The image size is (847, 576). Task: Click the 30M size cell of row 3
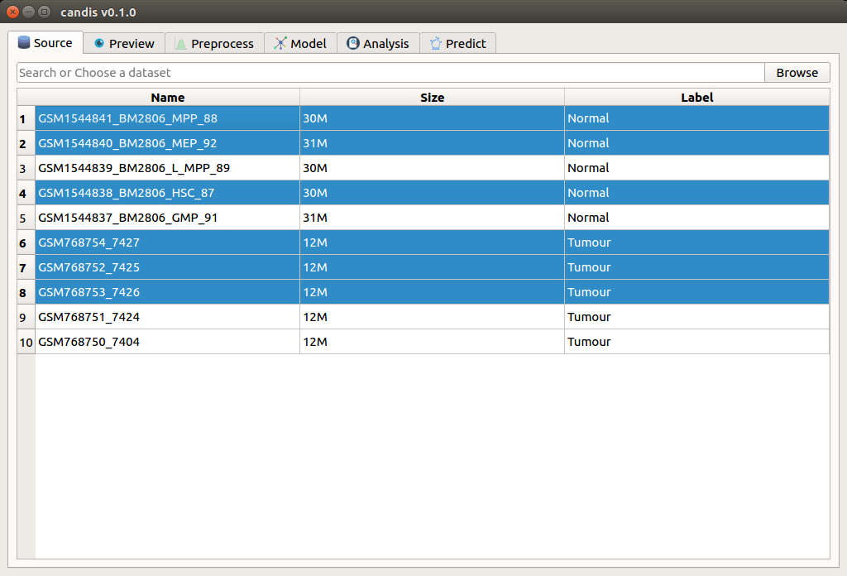click(x=432, y=168)
